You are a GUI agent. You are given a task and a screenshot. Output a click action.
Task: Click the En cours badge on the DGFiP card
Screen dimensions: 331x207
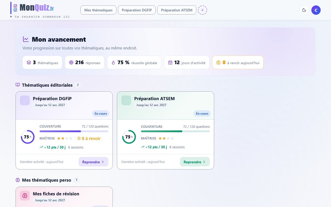(101, 114)
